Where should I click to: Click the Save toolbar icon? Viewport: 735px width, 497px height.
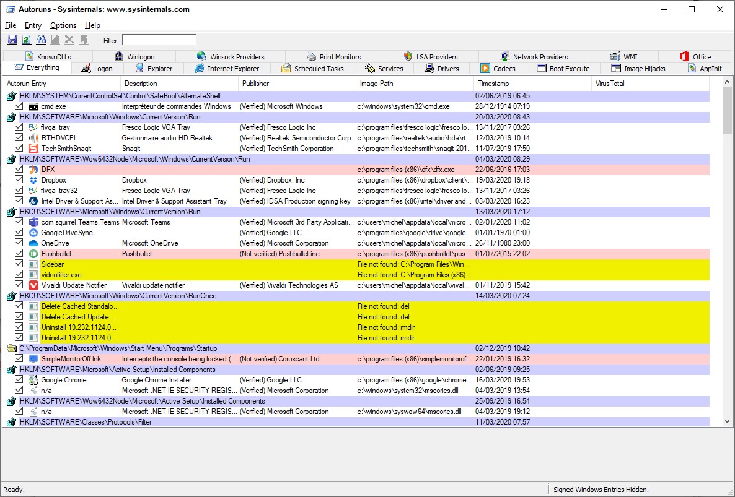click(12, 40)
